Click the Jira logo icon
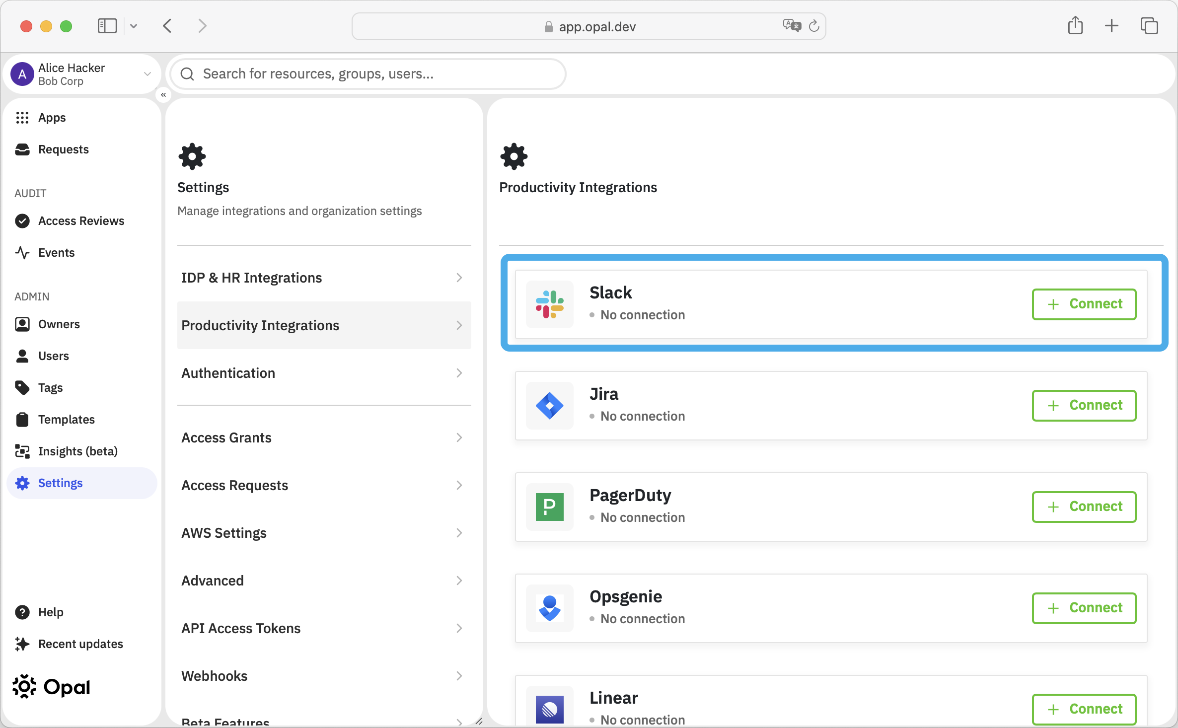This screenshot has width=1178, height=728. (x=550, y=406)
